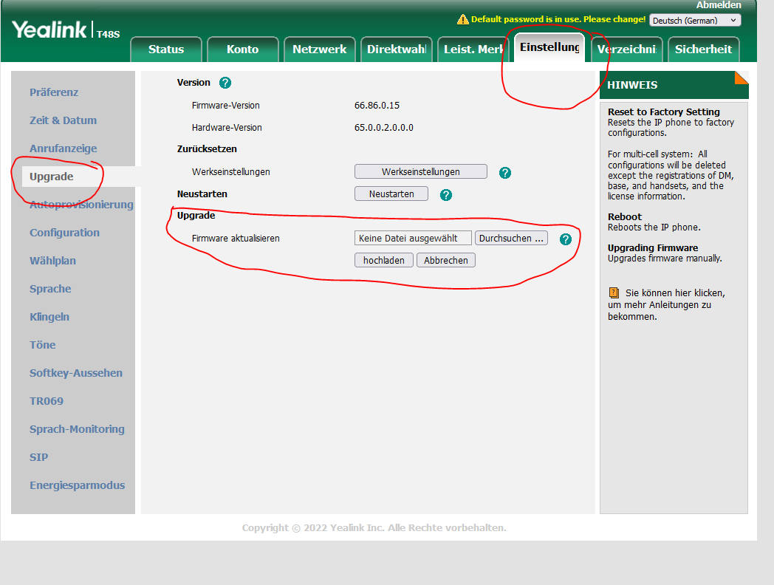Click the Abmelden logout link

pos(719,5)
